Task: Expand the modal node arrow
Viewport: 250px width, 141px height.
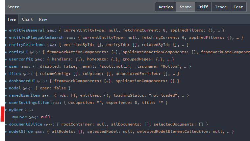Action: click(6, 88)
